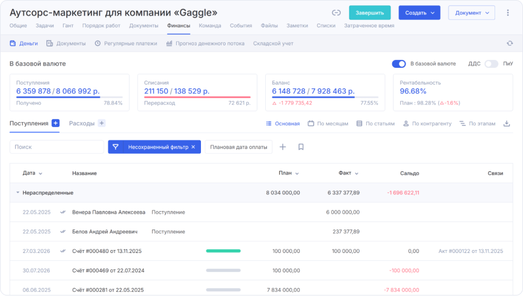Click checkmark icon for Счёт #000480 row
This screenshot has width=523, height=296.
point(63,251)
